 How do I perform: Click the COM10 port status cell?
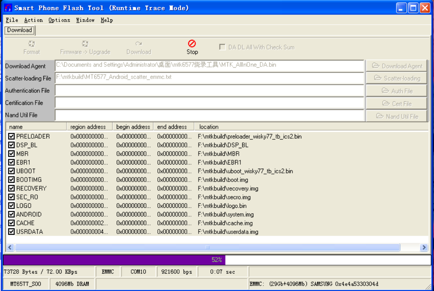pyautogui.click(x=138, y=272)
